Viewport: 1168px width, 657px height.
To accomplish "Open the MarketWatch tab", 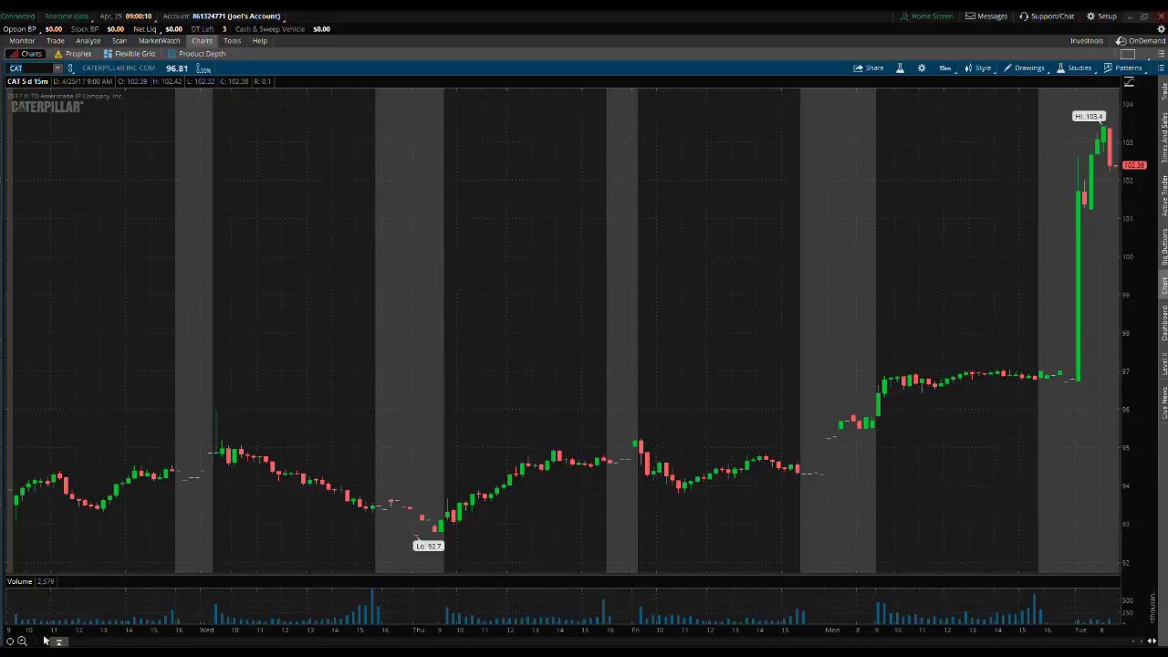I will pyautogui.click(x=159, y=41).
